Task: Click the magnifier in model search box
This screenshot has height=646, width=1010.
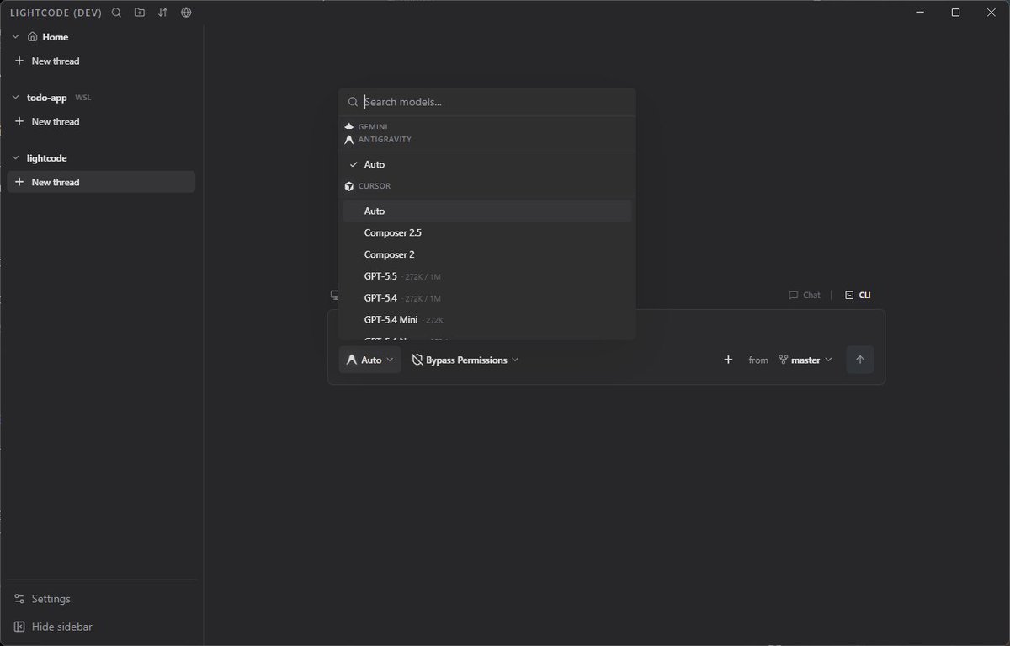Action: click(353, 102)
